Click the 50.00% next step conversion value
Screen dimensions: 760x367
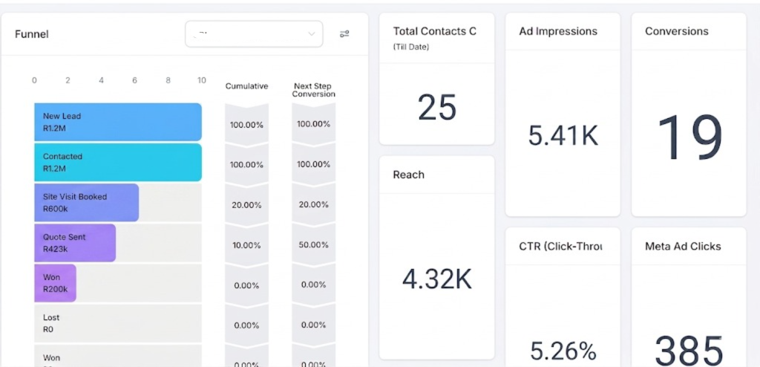coord(314,245)
